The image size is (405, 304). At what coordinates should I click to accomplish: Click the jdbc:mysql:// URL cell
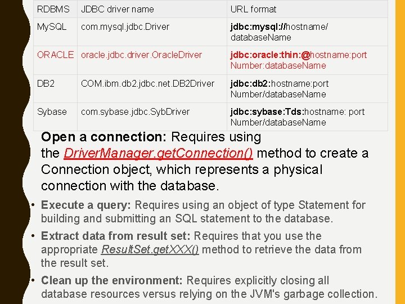[307, 32]
